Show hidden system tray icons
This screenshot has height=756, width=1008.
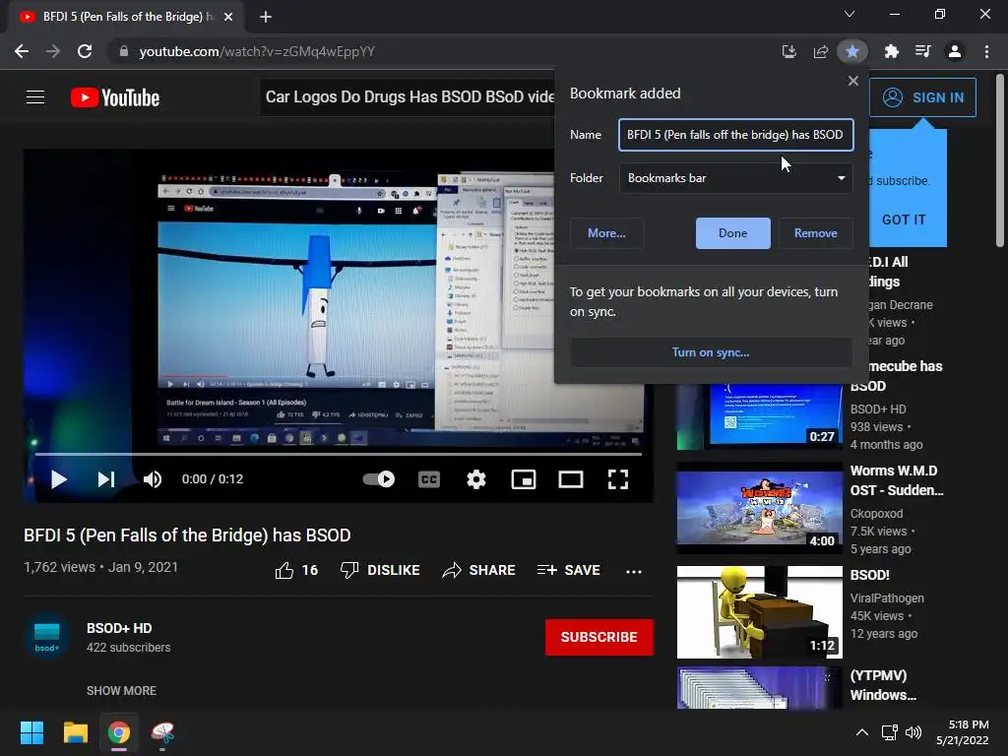[862, 732]
